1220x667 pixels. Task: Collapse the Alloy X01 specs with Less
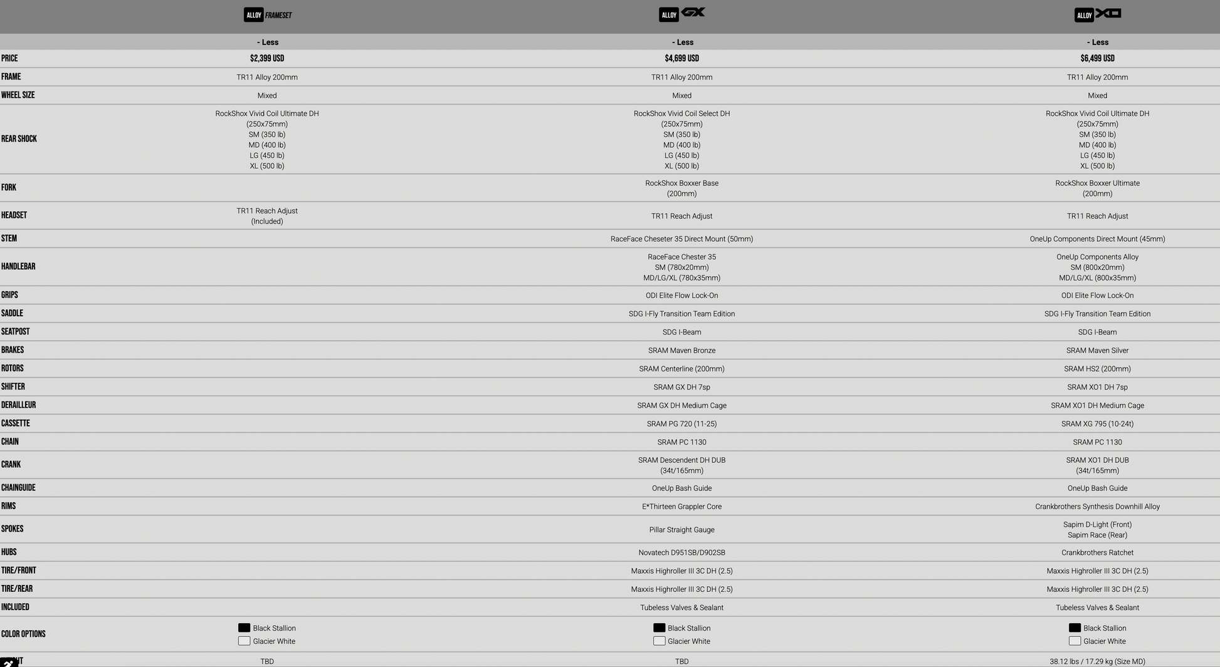coord(1097,42)
